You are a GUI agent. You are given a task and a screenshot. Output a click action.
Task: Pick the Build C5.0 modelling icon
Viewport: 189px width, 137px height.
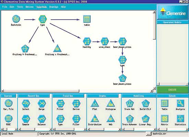(145, 103)
